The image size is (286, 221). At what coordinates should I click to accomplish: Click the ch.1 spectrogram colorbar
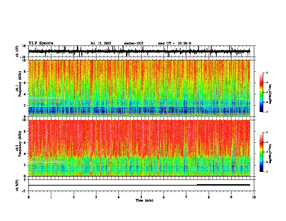261,92
